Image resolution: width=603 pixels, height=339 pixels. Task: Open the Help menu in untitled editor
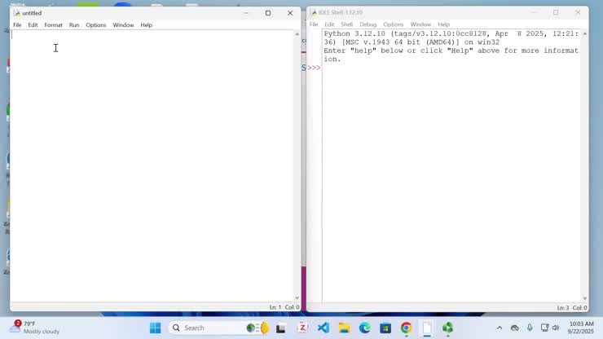point(146,25)
